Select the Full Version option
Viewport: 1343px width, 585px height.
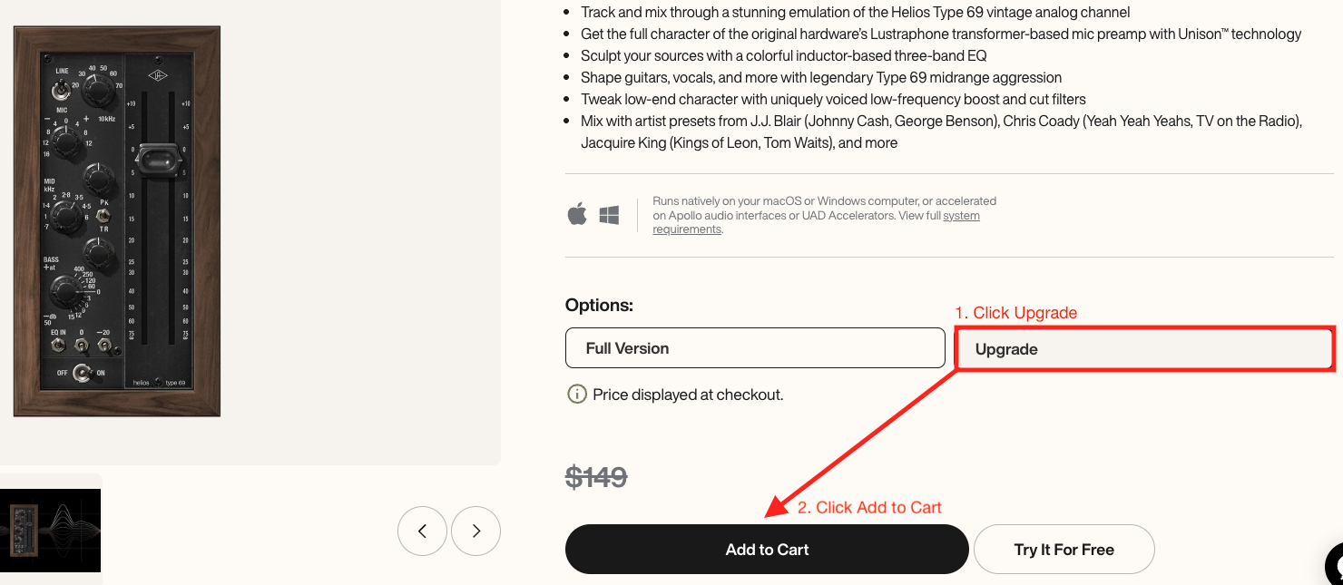(x=755, y=348)
